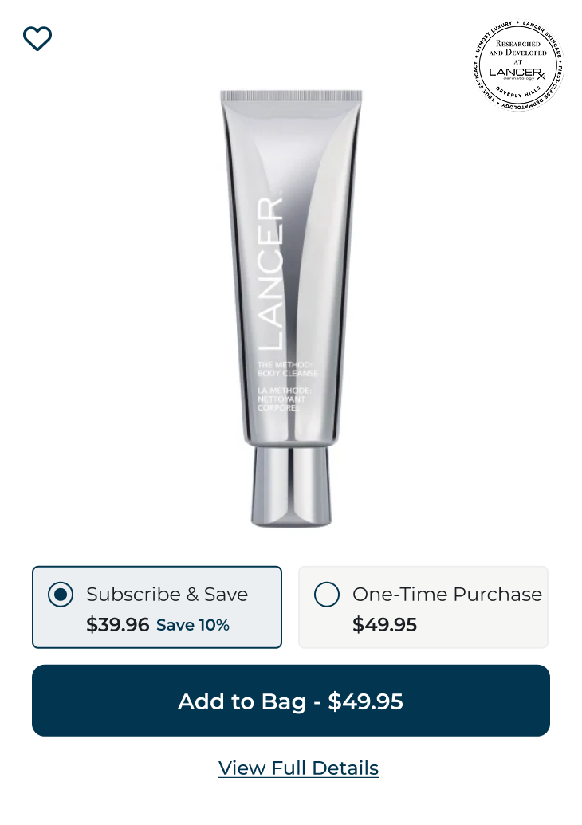Click the Lancer body cleanse tube image

click(x=291, y=308)
